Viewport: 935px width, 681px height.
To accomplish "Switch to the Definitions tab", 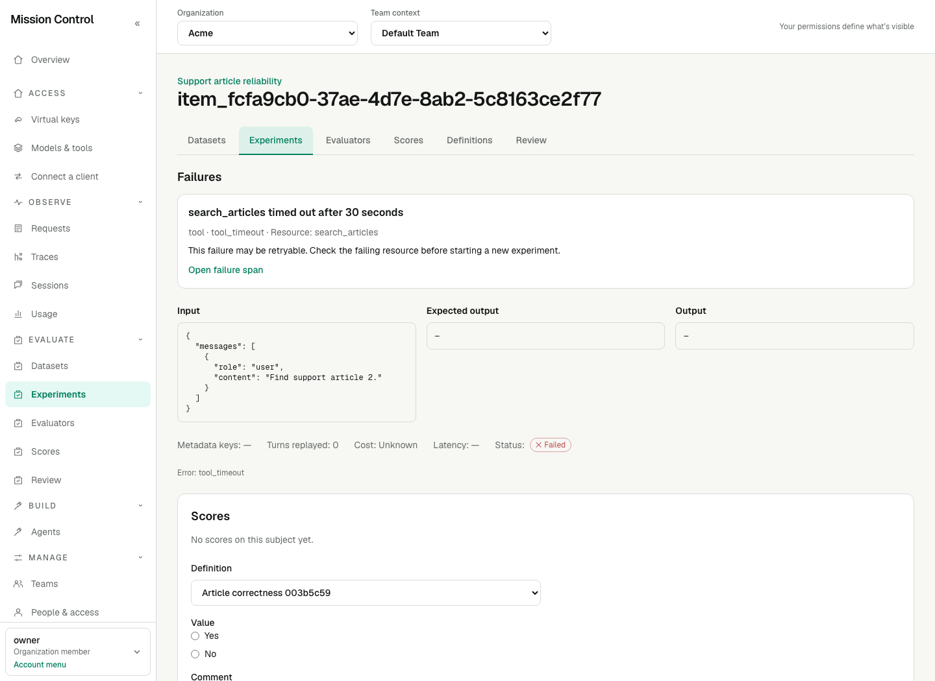I will (469, 140).
